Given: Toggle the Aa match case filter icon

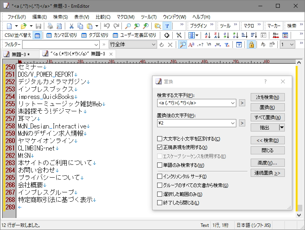Looking at the screenshot, I should pos(191,45).
